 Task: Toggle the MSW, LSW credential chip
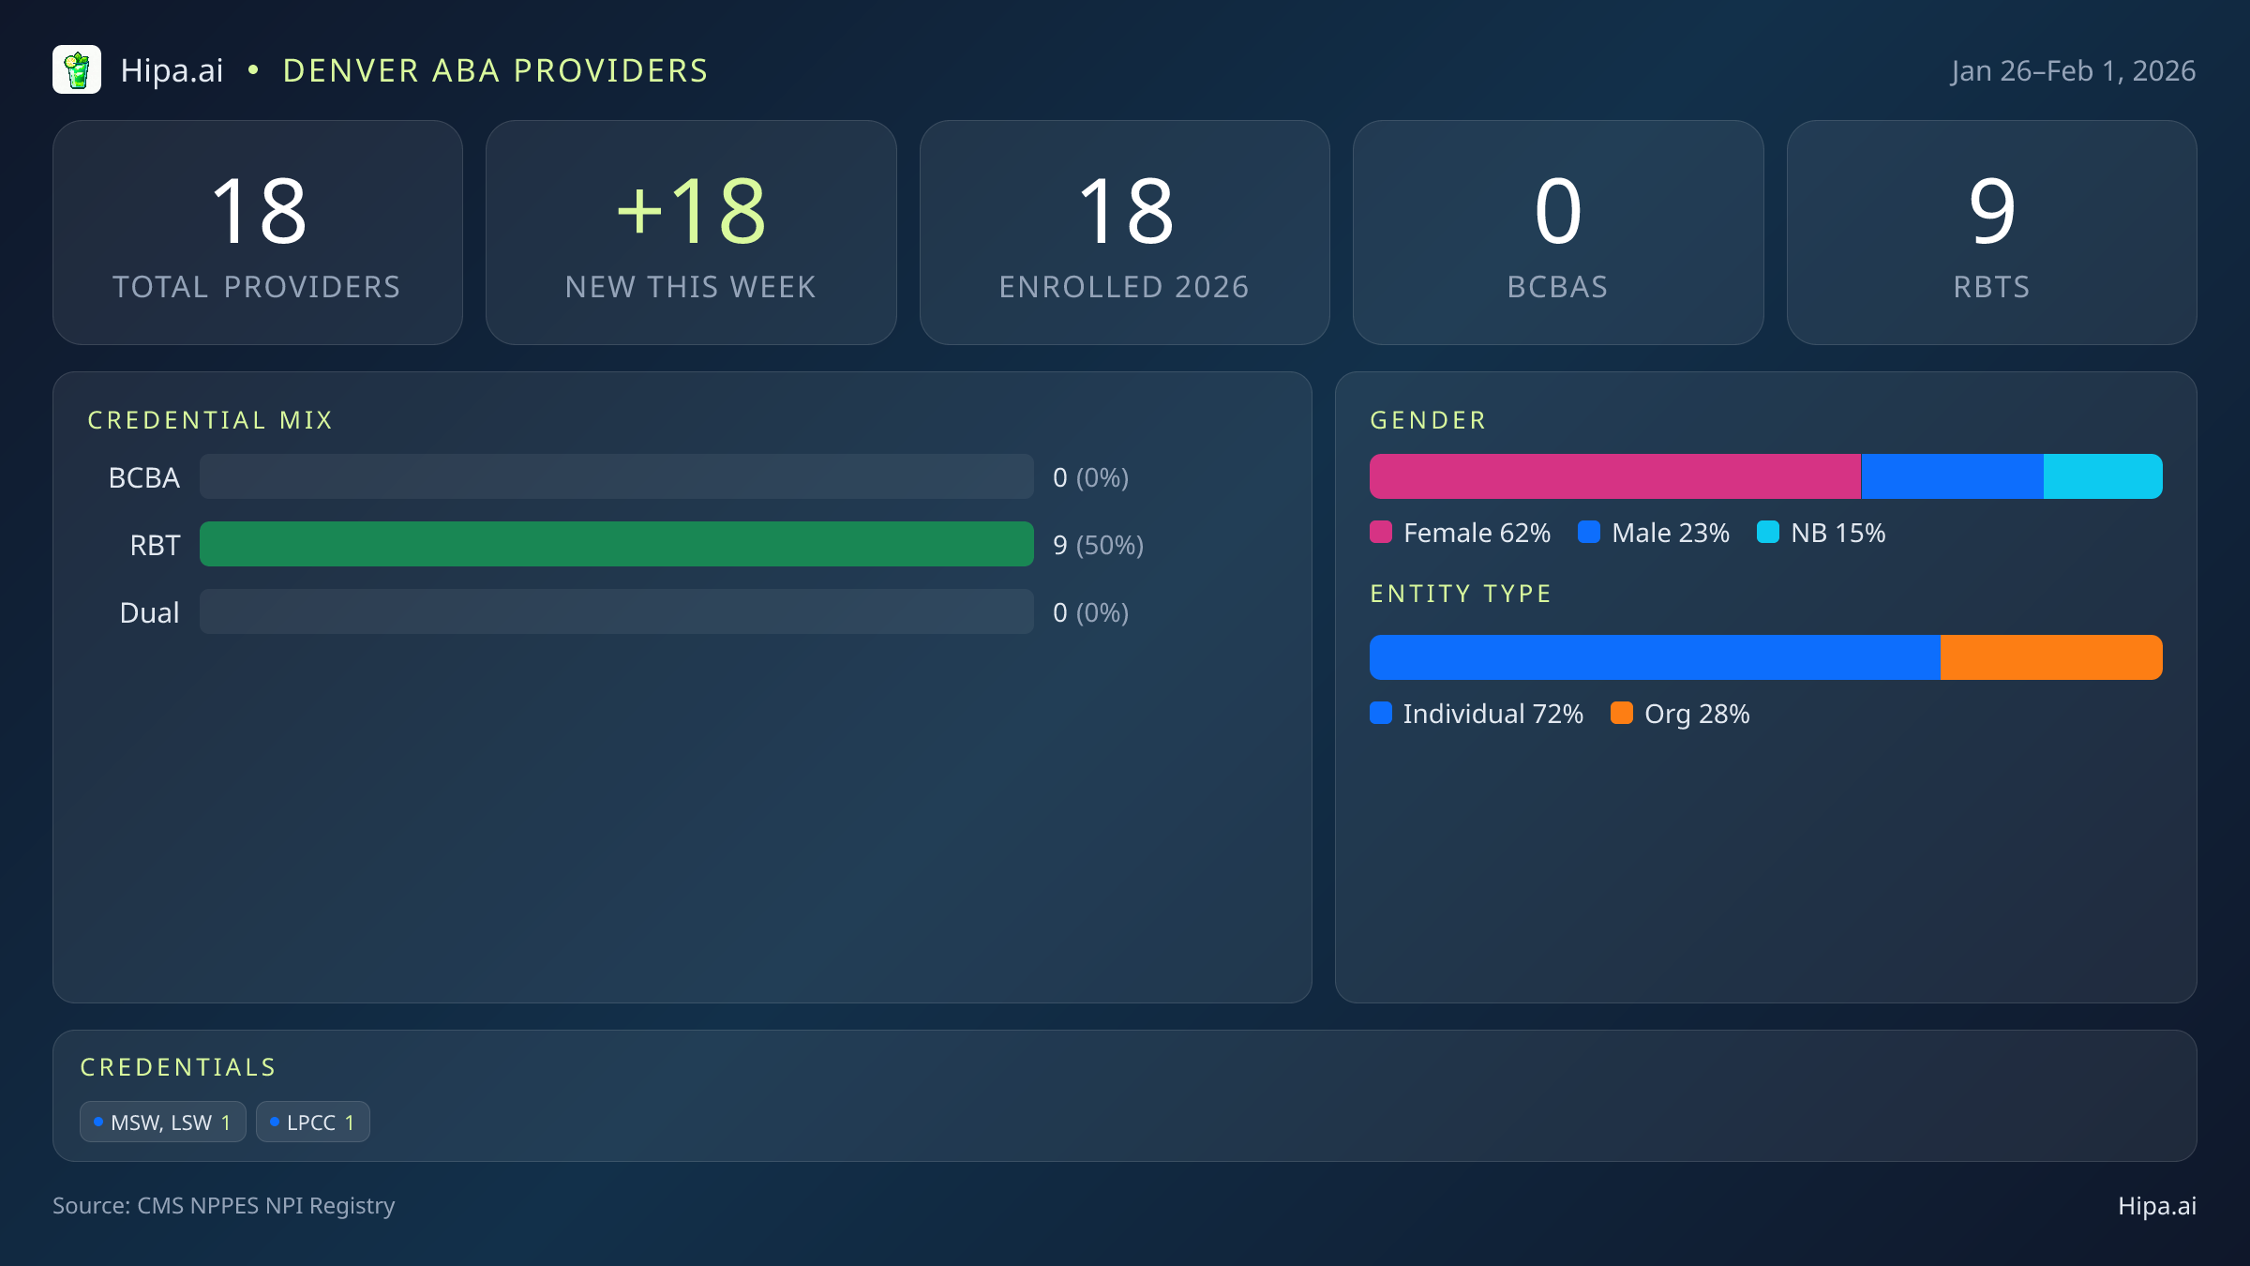162,1121
